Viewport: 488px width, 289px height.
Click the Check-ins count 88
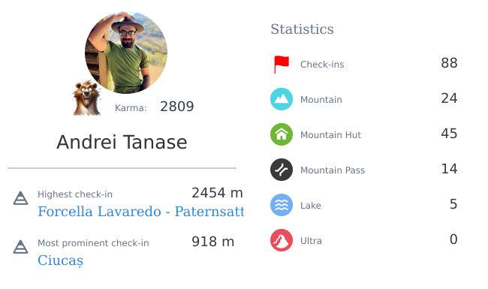[449, 63]
